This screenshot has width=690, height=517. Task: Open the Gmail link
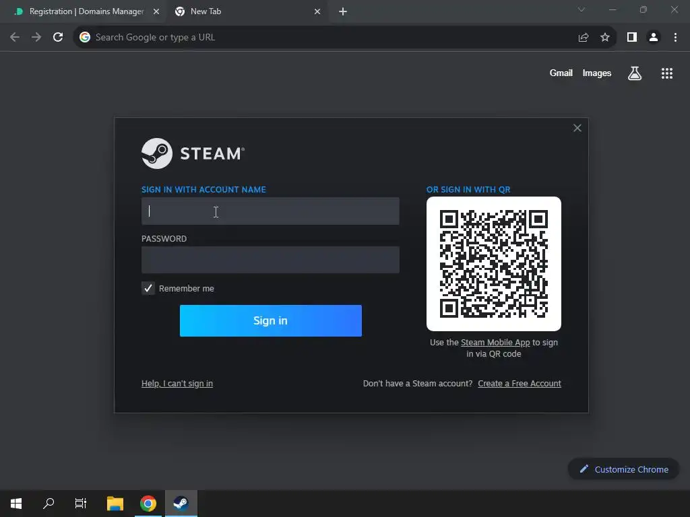point(561,73)
